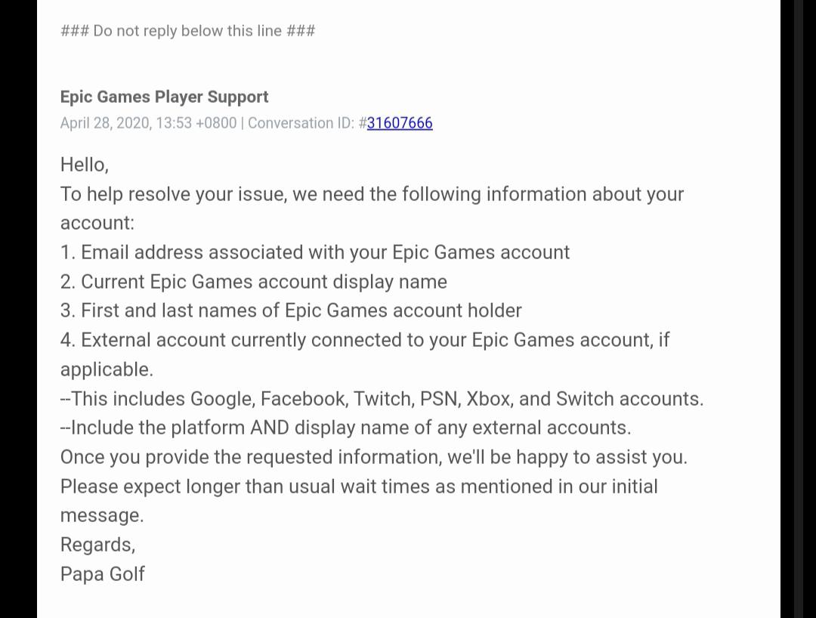Click list item 2 about display name
The width and height of the screenshot is (816, 618).
(x=254, y=282)
